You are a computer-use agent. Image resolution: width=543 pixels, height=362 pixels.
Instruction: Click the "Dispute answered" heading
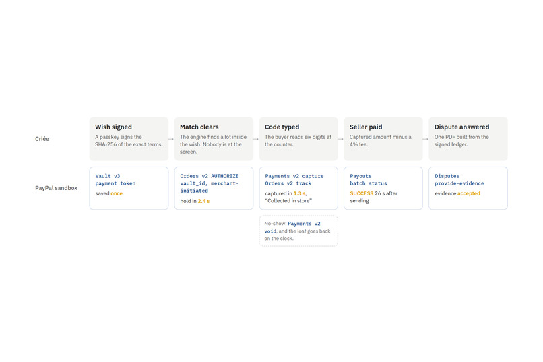point(461,127)
